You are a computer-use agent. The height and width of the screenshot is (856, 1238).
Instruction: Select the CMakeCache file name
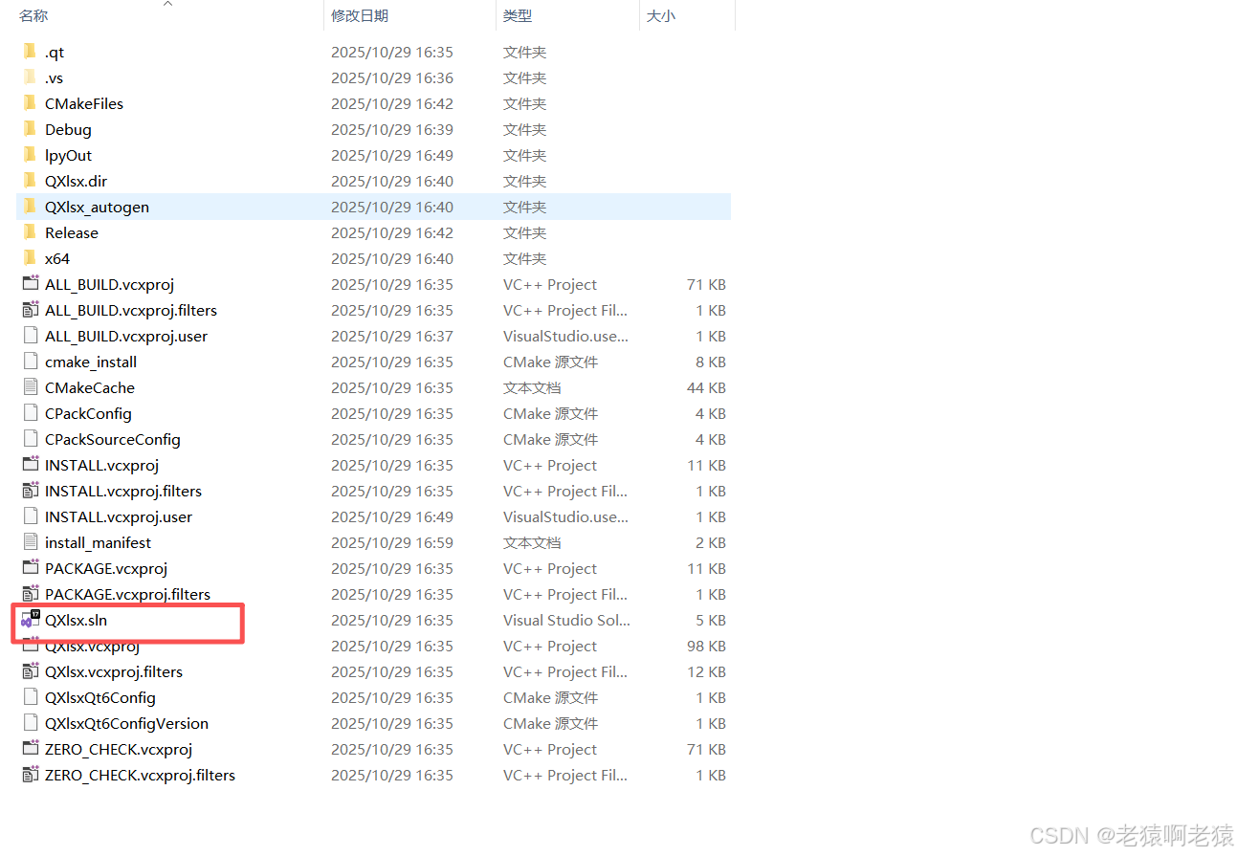click(90, 387)
